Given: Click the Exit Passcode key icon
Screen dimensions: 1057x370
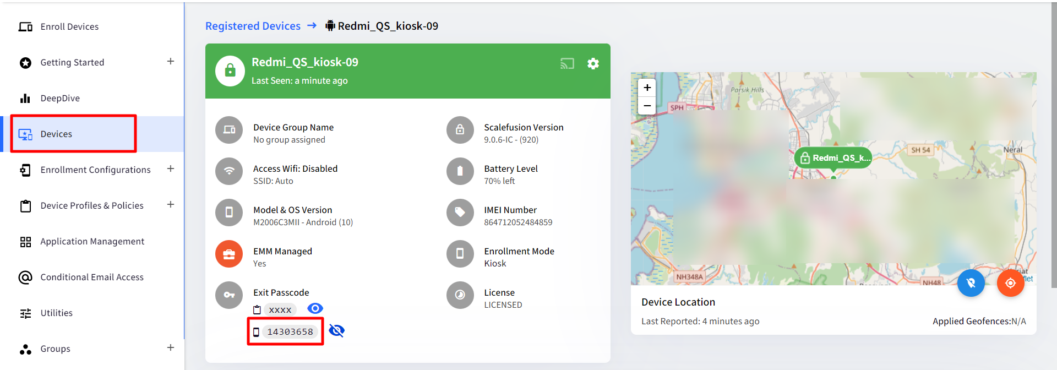Looking at the screenshot, I should (x=229, y=295).
